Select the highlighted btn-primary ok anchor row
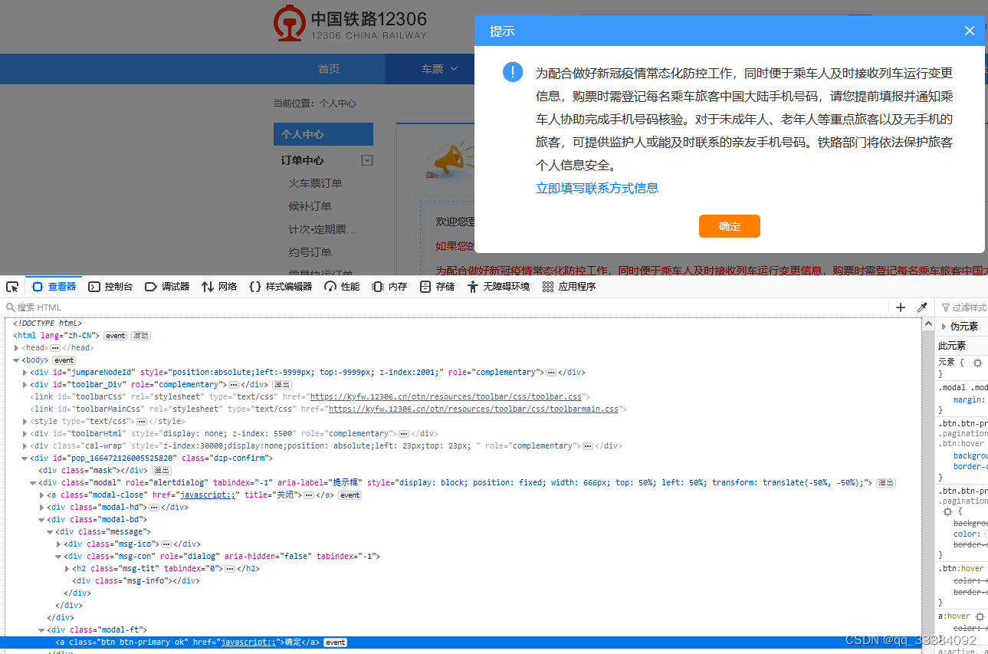This screenshot has height=654, width=988. coord(462,642)
